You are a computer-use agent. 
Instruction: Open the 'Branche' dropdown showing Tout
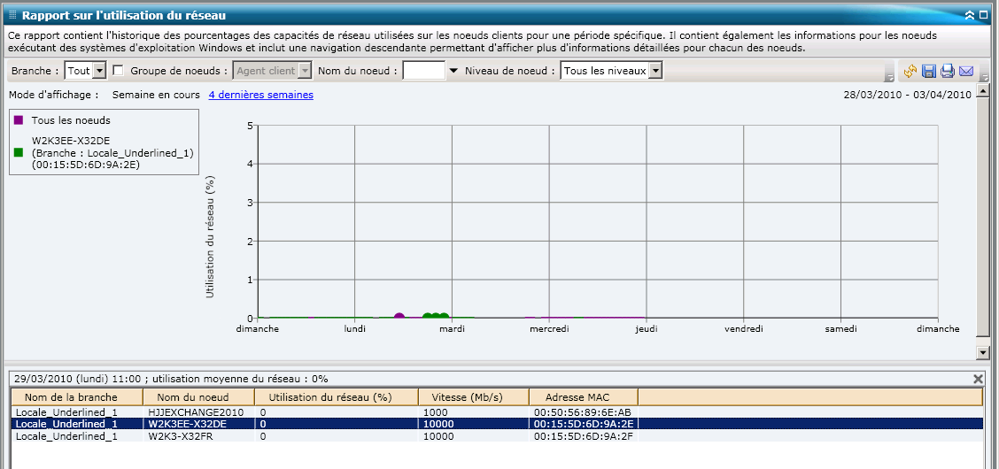[x=85, y=71]
